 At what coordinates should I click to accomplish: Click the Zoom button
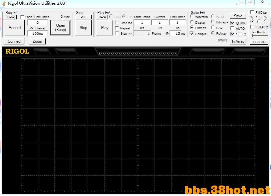tap(37, 41)
